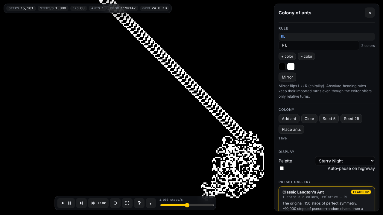Select the black color swatch
Screen dimensions: 383x215
tap(282, 67)
